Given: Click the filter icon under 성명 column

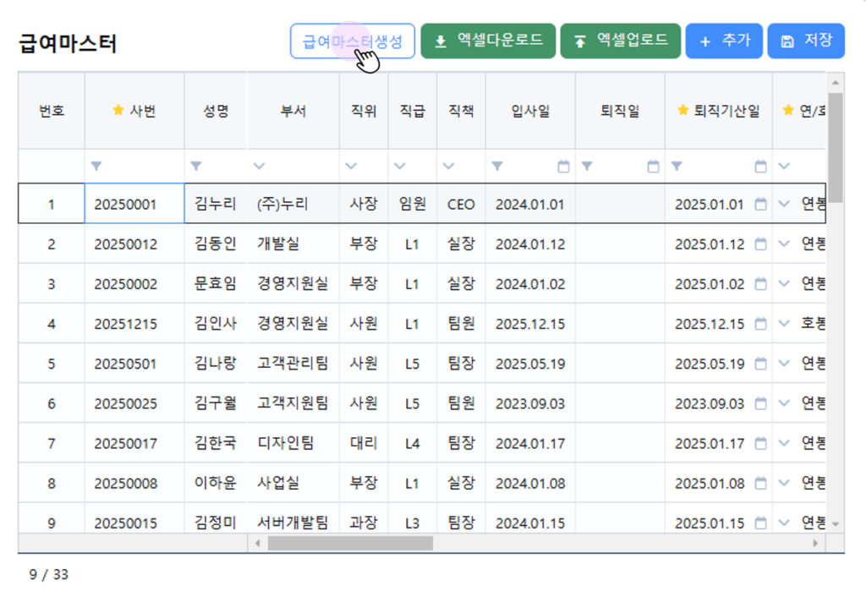Looking at the screenshot, I should 196,167.
